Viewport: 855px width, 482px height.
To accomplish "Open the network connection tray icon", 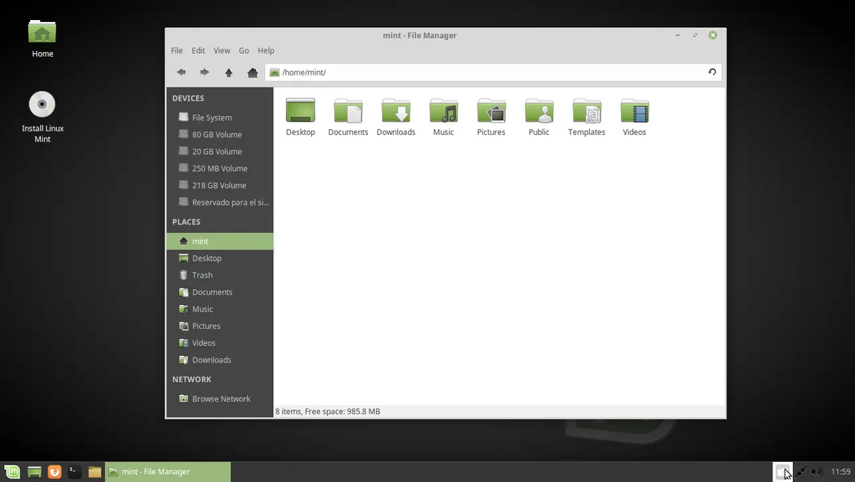I will click(x=800, y=472).
